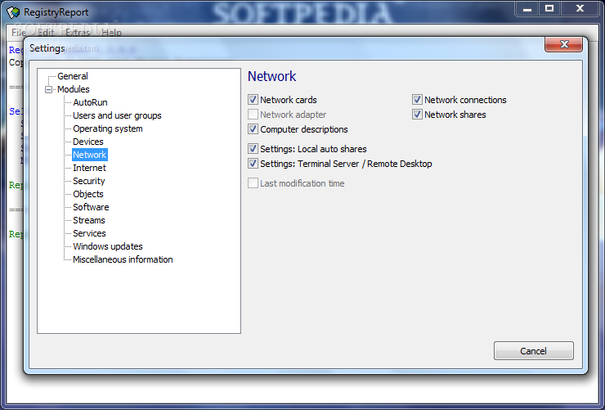Collapse the Modules tree node
Image resolution: width=605 pixels, height=410 pixels.
point(48,89)
